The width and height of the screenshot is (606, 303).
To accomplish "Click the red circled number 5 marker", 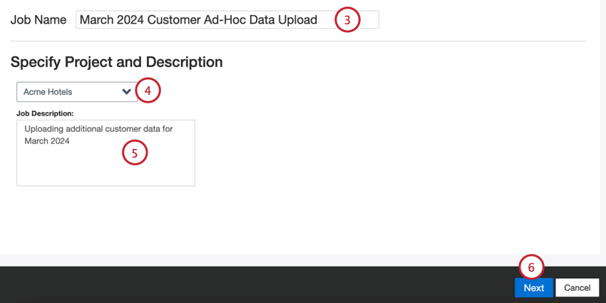I will 135,153.
